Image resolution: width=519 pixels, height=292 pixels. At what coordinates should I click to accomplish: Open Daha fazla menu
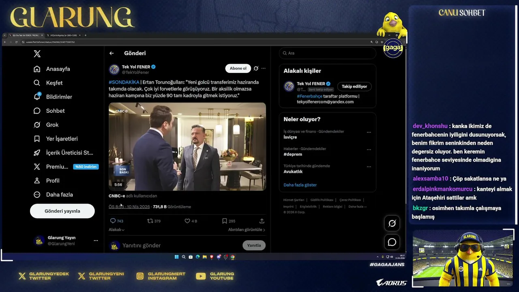point(54,195)
